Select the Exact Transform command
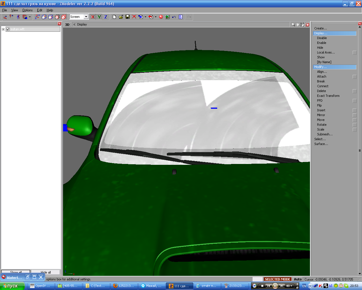This screenshot has width=362, height=290. [x=328, y=96]
